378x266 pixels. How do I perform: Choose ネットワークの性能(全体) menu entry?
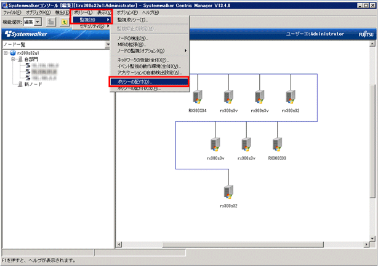150,60
